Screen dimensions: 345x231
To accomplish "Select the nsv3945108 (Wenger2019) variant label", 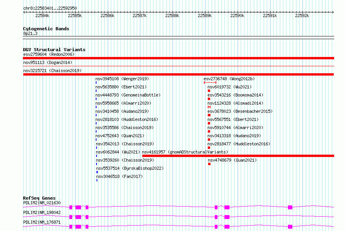I will [122, 79].
